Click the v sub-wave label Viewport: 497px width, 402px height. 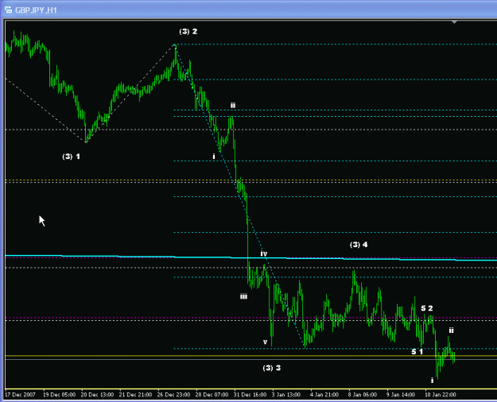[266, 342]
